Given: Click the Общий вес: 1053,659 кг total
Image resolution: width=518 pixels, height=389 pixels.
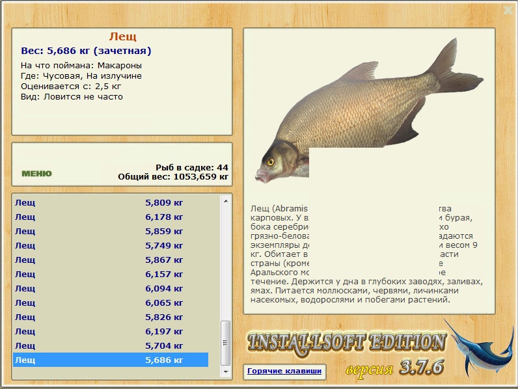Looking at the screenshot, I should (173, 177).
